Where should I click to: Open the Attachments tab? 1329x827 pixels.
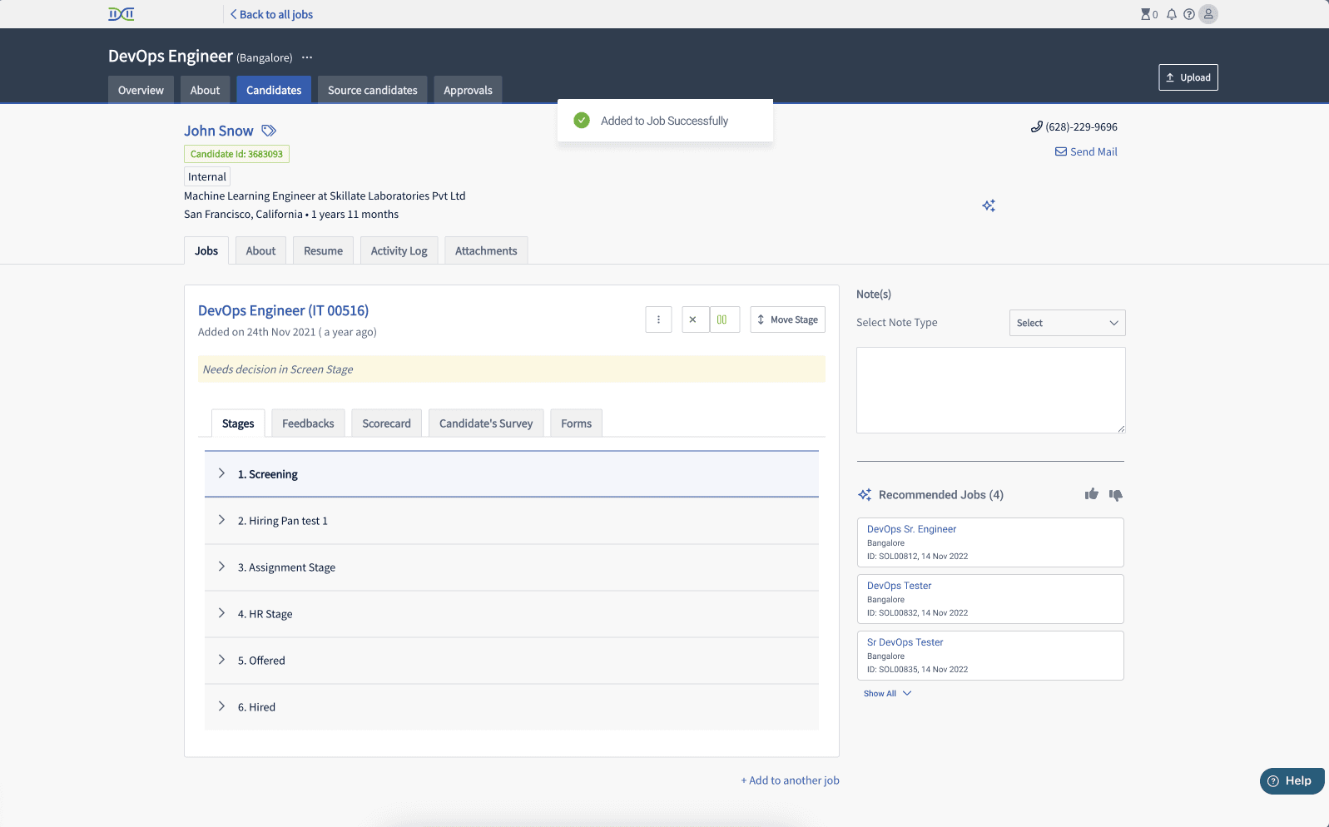coord(486,250)
